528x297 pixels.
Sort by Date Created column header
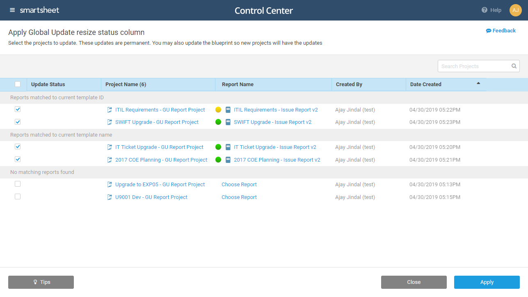pyautogui.click(x=446, y=85)
